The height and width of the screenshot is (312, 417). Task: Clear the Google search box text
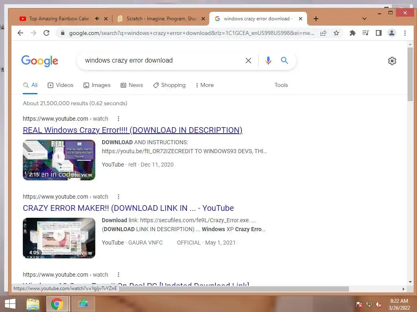pos(248,61)
